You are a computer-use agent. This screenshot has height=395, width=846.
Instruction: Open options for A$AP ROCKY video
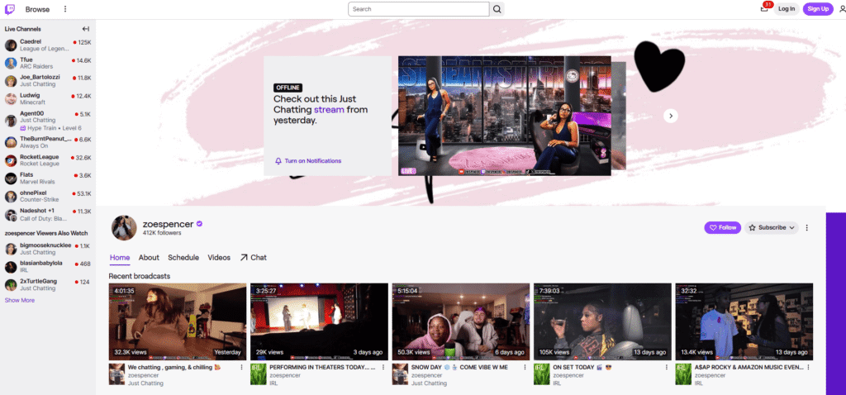pos(808,367)
